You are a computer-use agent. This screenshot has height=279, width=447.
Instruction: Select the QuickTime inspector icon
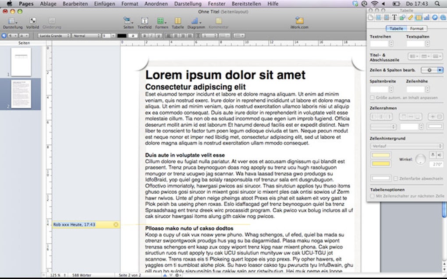point(443,17)
